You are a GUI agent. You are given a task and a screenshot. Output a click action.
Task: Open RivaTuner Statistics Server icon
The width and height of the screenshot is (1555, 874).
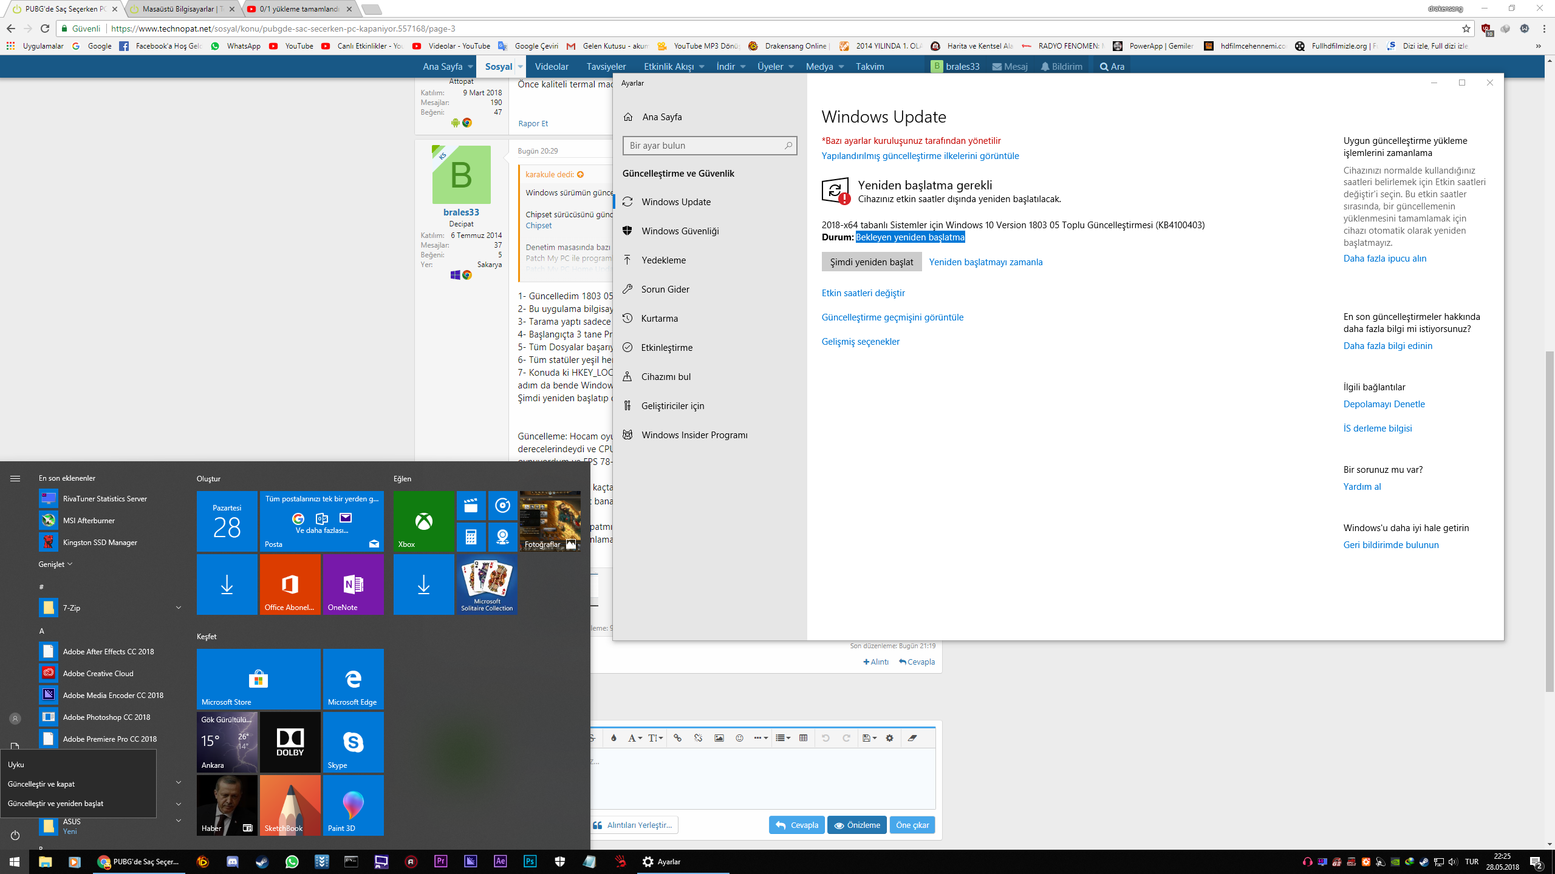point(47,498)
